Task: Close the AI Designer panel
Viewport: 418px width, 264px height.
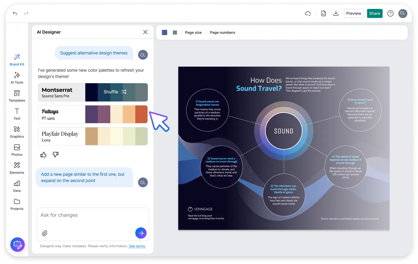Action: point(145,32)
